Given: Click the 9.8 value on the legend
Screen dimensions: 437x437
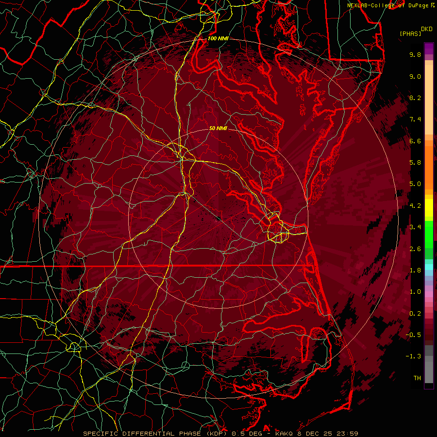Looking at the screenshot, I should pos(415,54).
